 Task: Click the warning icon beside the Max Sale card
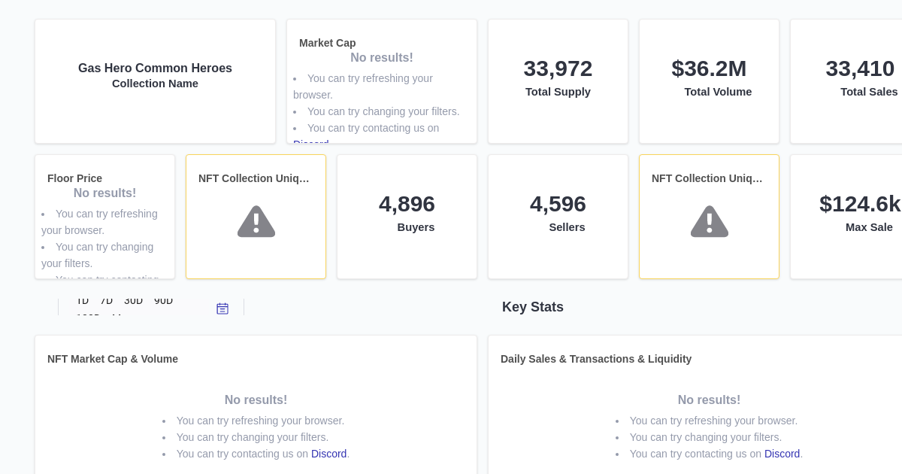click(709, 221)
